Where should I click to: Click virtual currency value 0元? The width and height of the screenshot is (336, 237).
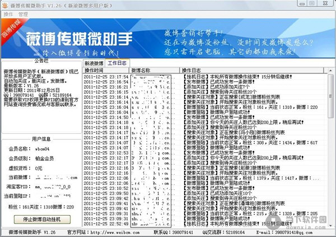pyautogui.click(x=39, y=169)
